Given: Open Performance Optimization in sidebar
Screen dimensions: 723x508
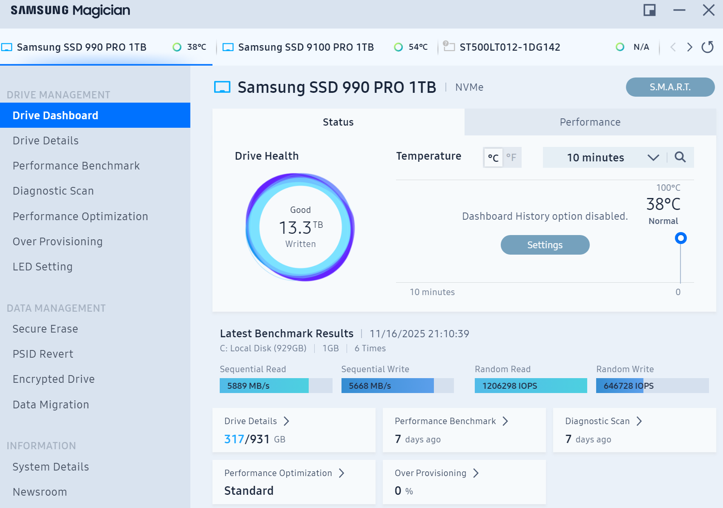Looking at the screenshot, I should point(95,216).
